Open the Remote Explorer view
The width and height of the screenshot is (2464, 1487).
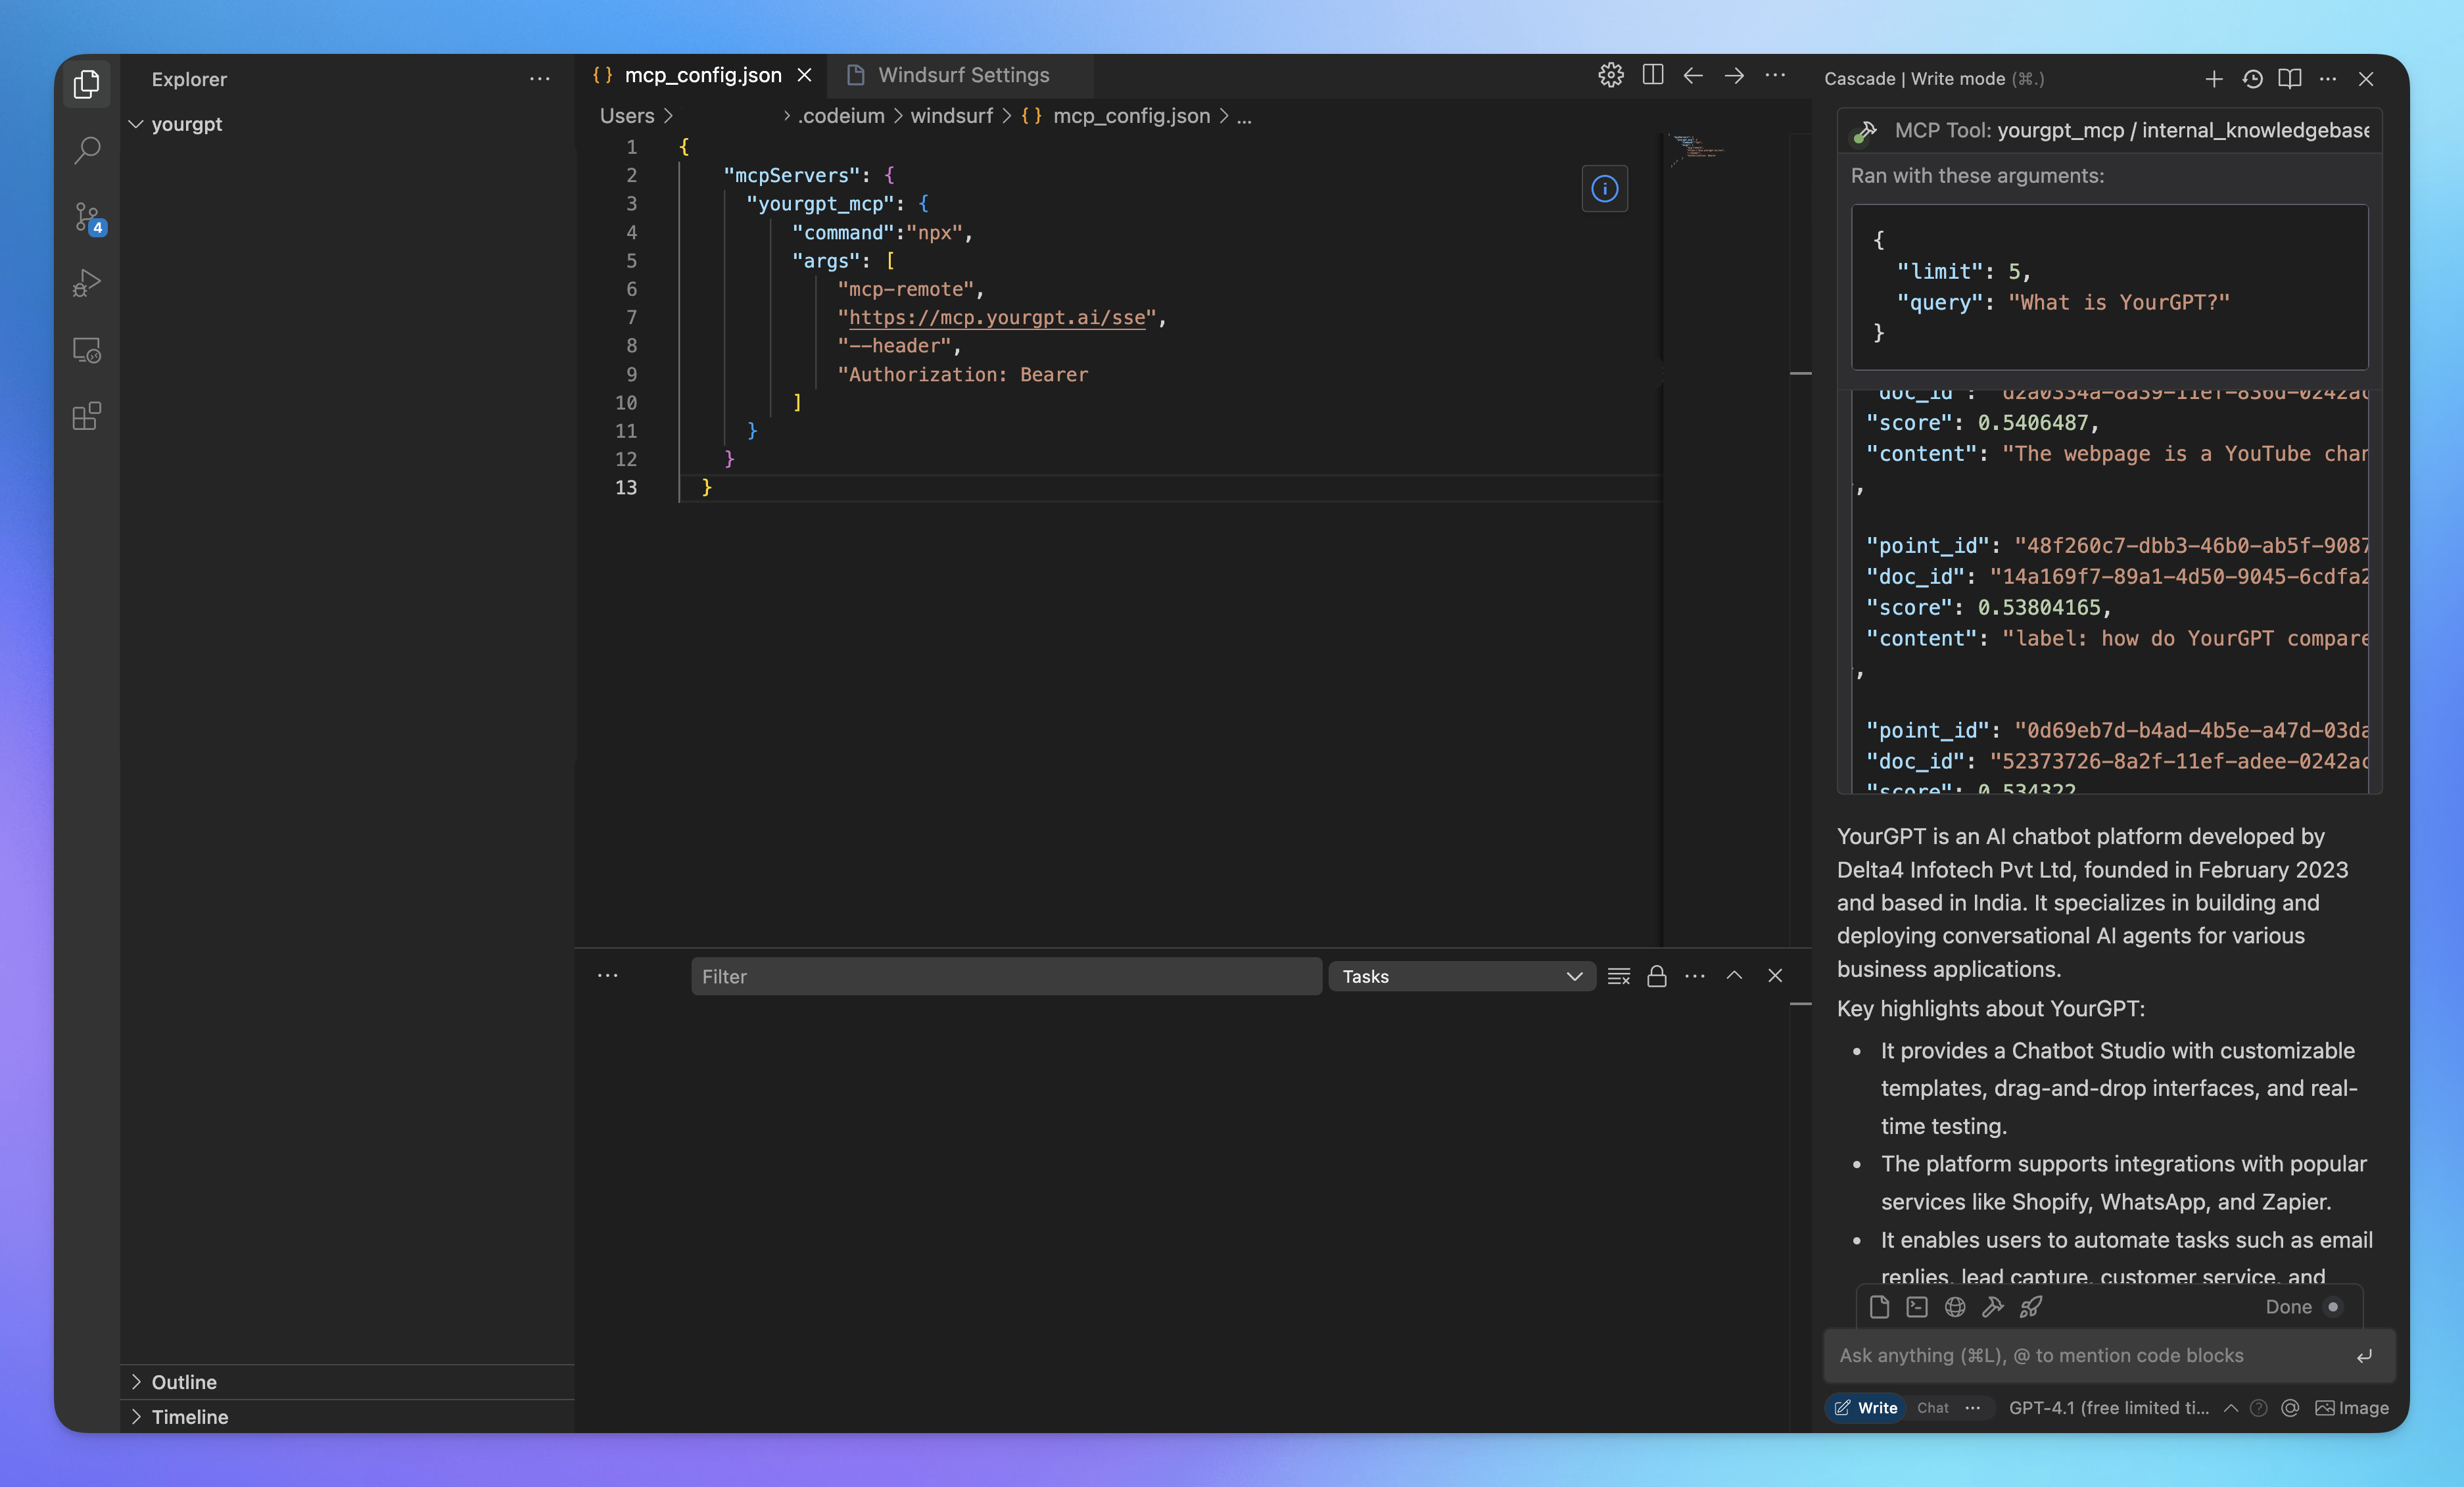tap(87, 350)
